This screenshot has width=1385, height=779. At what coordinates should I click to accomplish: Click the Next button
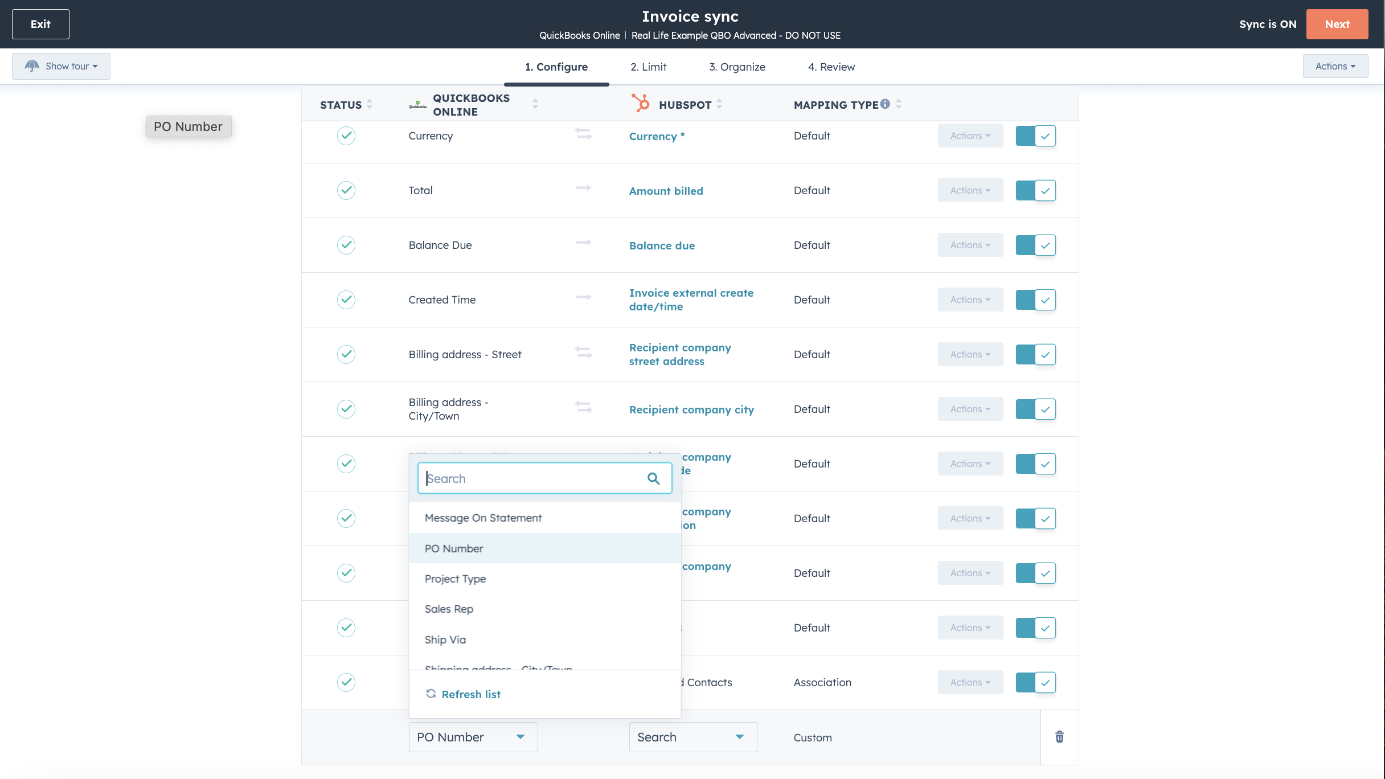click(x=1337, y=24)
